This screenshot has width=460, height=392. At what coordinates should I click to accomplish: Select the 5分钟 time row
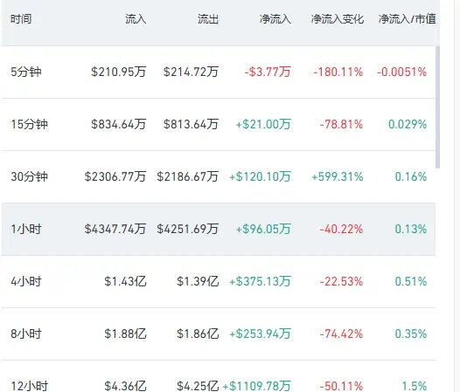click(x=219, y=72)
